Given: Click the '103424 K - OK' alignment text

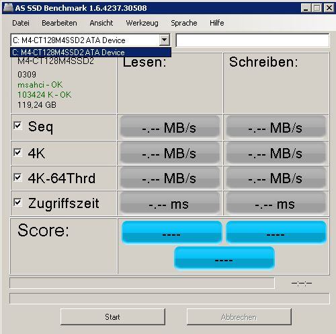Looking at the screenshot, I should (x=44, y=95).
